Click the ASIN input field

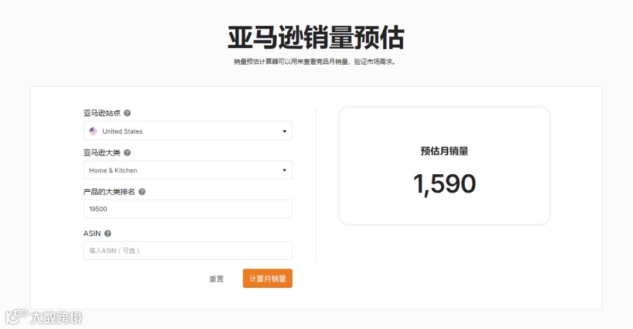tap(188, 250)
